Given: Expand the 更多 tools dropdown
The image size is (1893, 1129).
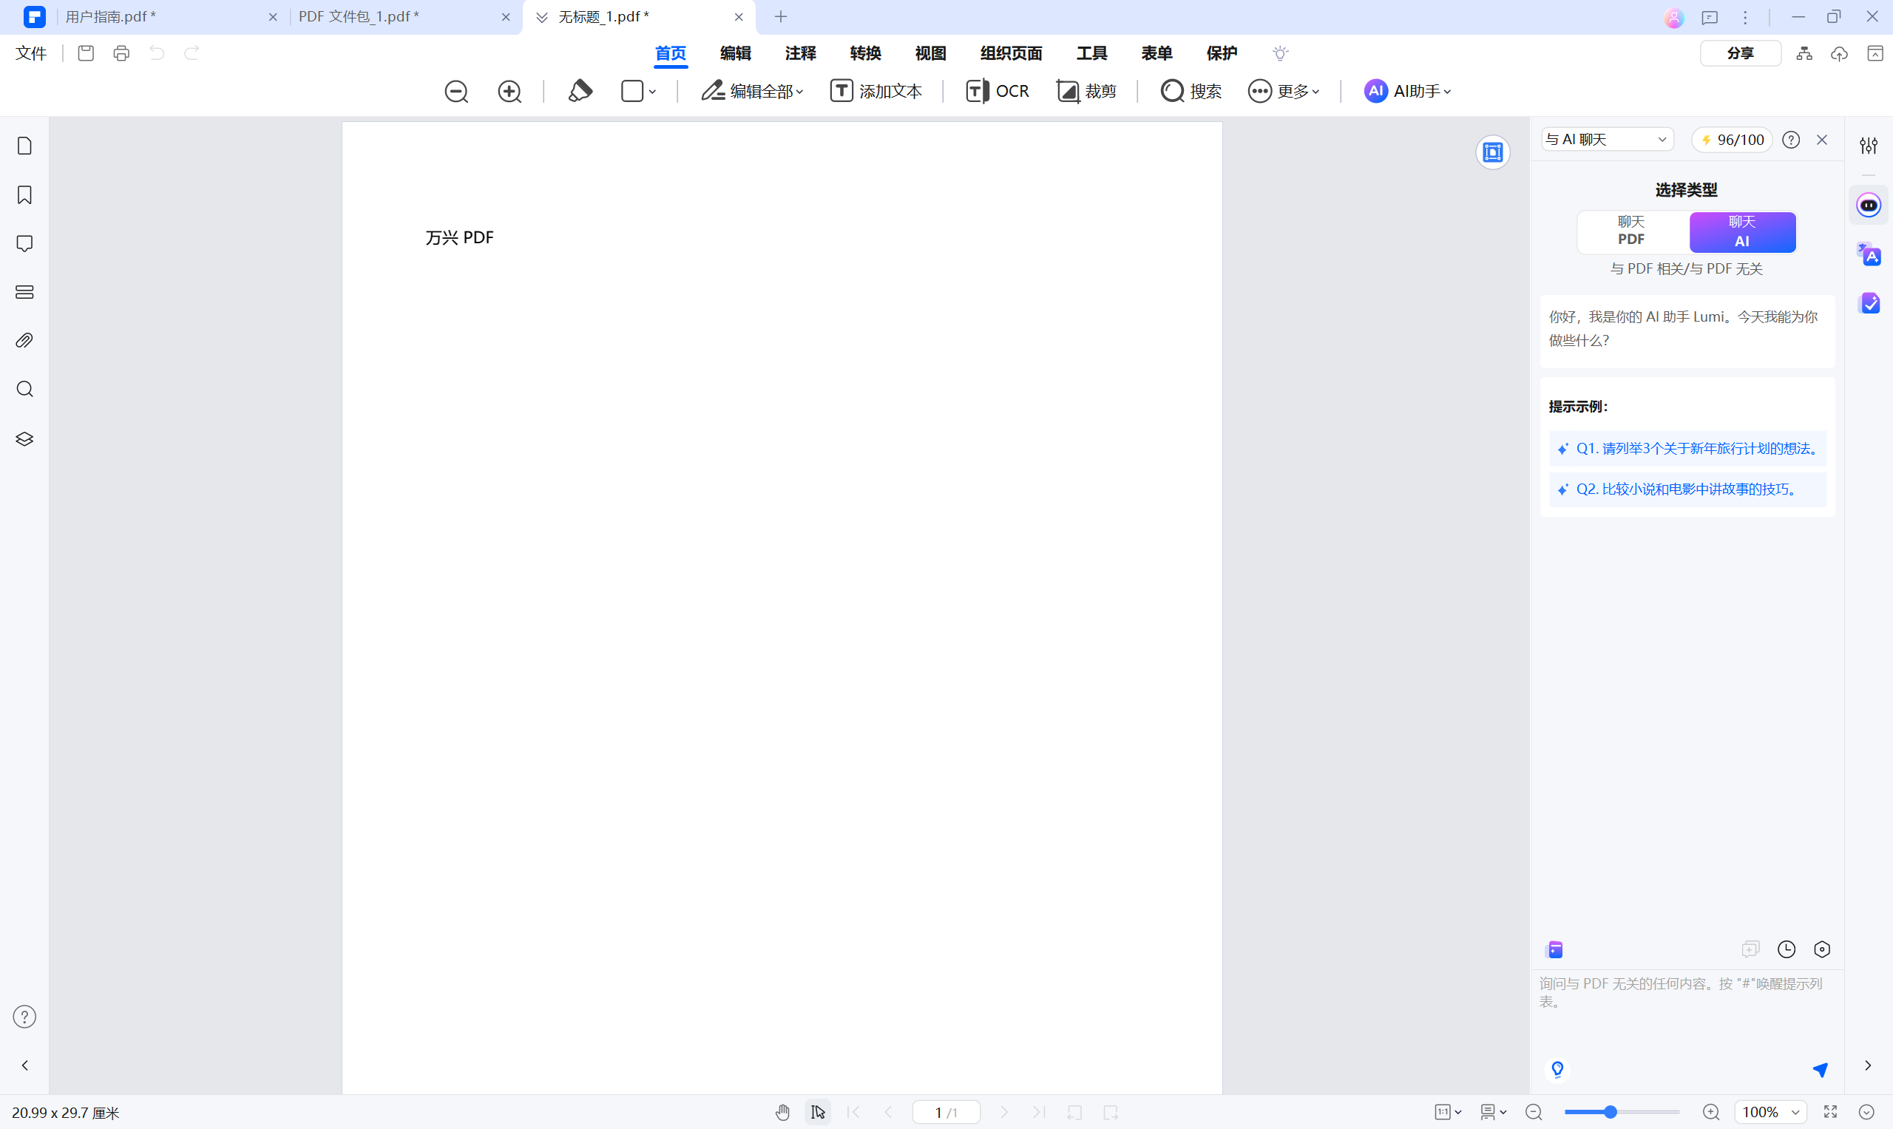Looking at the screenshot, I should point(1284,91).
